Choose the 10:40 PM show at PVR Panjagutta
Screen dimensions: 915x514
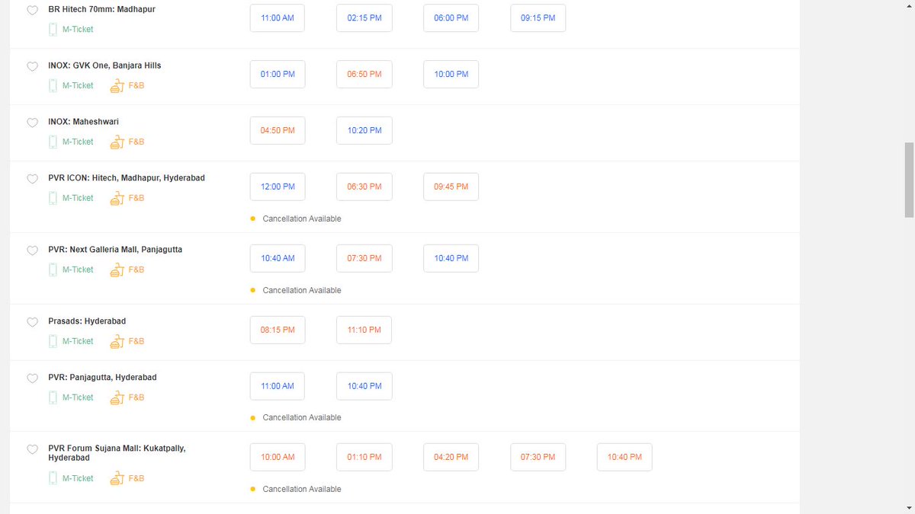pos(364,386)
